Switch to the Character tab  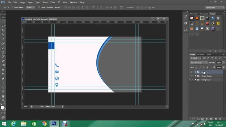[x=194, y=14]
